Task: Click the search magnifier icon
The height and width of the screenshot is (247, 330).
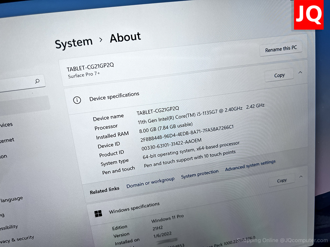Action: pyautogui.click(x=37, y=81)
